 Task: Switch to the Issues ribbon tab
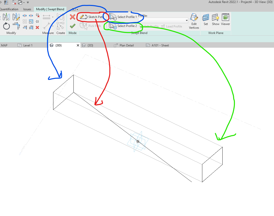tap(27, 9)
